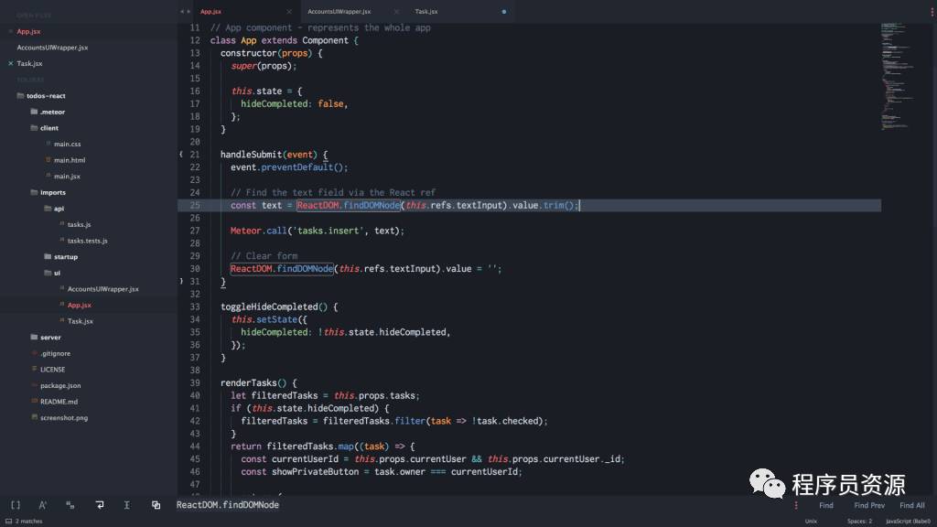Open main.css in sidebar
Image resolution: width=937 pixels, height=527 pixels.
[x=67, y=144]
